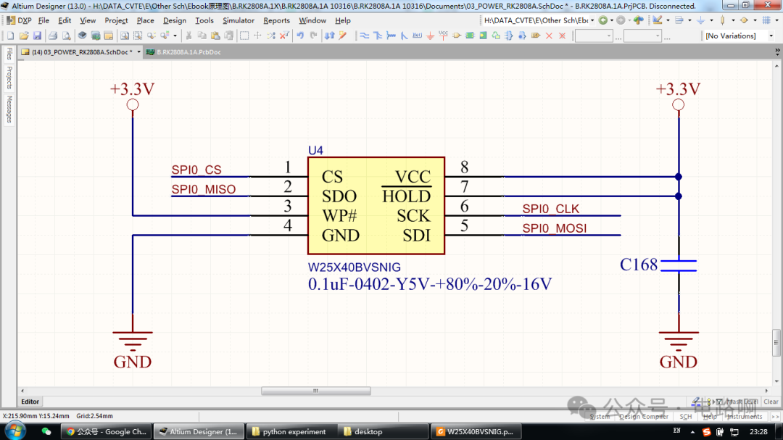Image resolution: width=783 pixels, height=440 pixels.
Task: Print the schematic using printer icon
Action: (53, 36)
